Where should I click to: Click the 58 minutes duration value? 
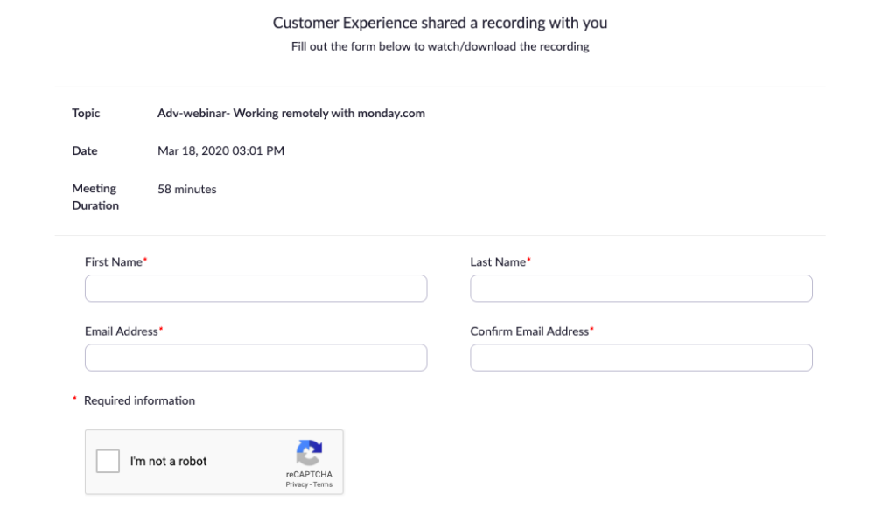coord(187,189)
